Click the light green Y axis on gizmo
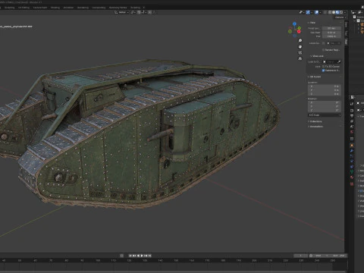The height and width of the screenshot is (273, 364). point(300,28)
